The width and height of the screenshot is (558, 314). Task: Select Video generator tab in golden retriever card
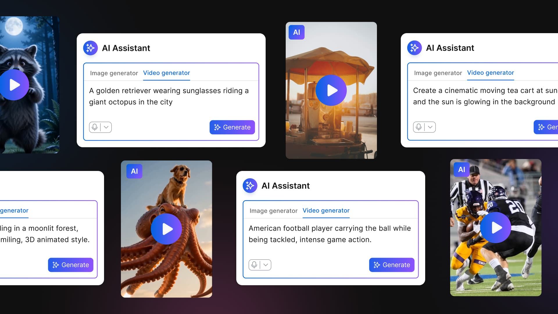point(167,73)
